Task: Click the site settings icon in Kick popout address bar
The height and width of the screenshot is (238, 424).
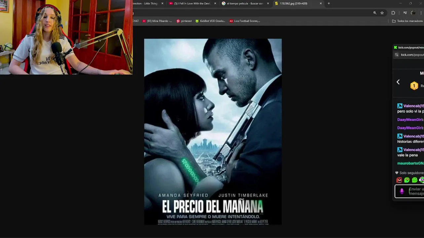Action: (x=397, y=55)
